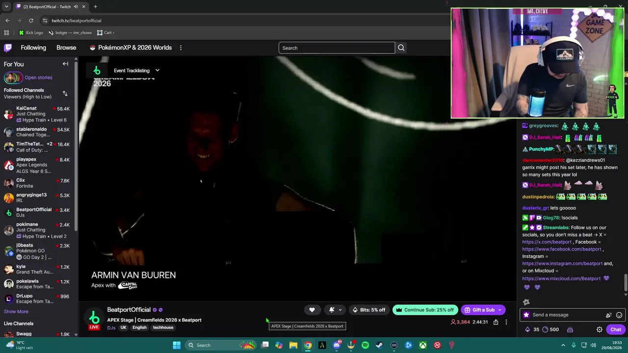The height and width of the screenshot is (353, 628).
Task: Launch Xbox app from taskbar
Action: 422,345
